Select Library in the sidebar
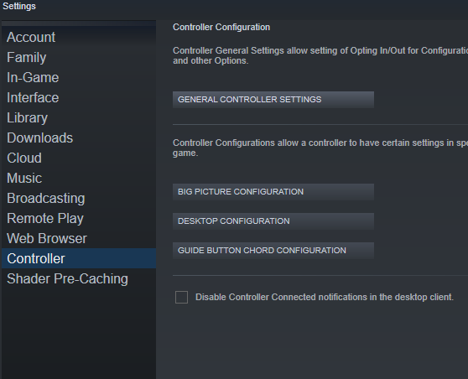 tap(79, 118)
